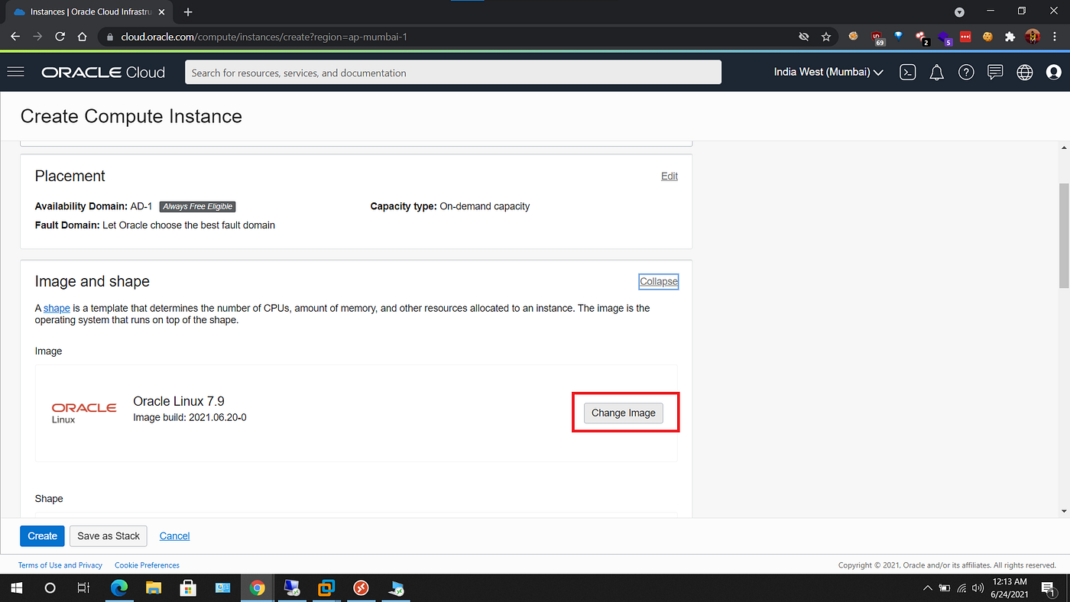
Task: Open the Oracle Cloud help question mark
Action: point(966,73)
